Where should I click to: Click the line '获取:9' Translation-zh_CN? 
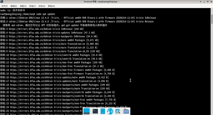click(50, 51)
